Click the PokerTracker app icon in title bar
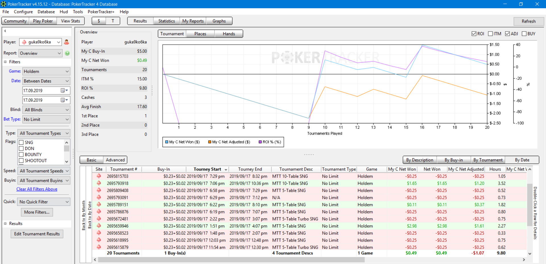The image size is (546, 264). pyautogui.click(x=3, y=4)
